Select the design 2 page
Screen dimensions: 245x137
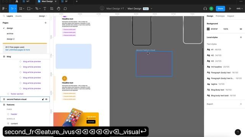point(10,39)
